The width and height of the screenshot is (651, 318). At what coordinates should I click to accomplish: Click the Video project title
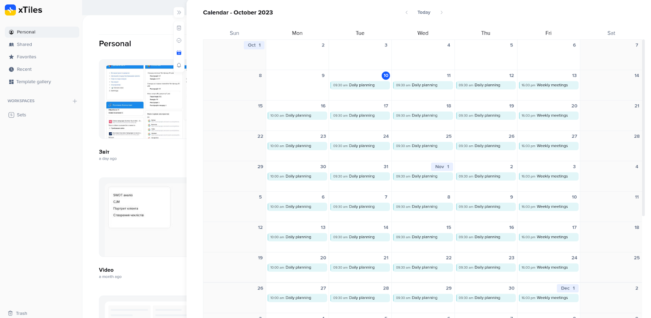106,270
